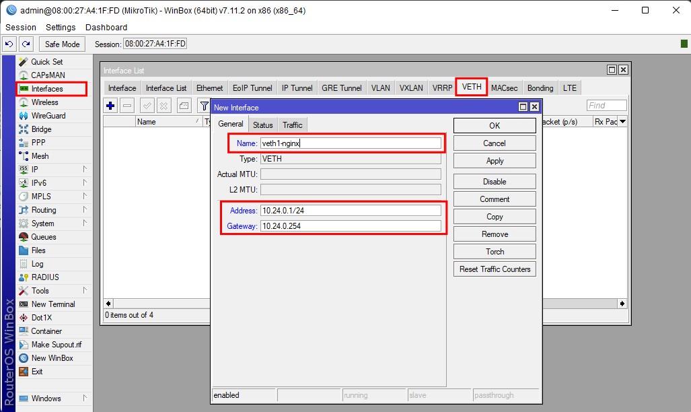Click the blue plus add interface icon
691x412 pixels.
point(110,106)
